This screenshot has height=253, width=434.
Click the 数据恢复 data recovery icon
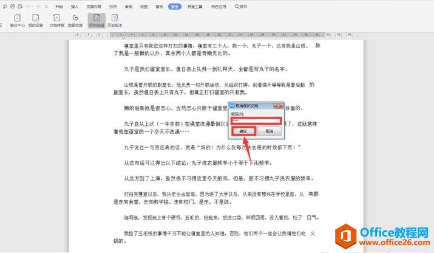pyautogui.click(x=75, y=21)
